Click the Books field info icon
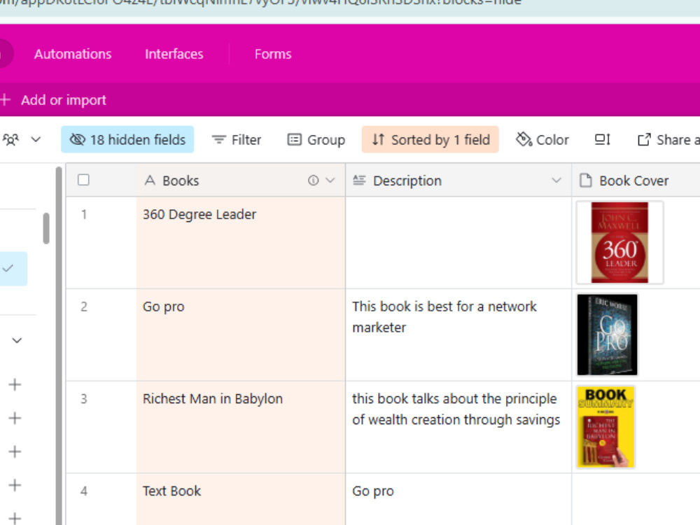 point(314,181)
